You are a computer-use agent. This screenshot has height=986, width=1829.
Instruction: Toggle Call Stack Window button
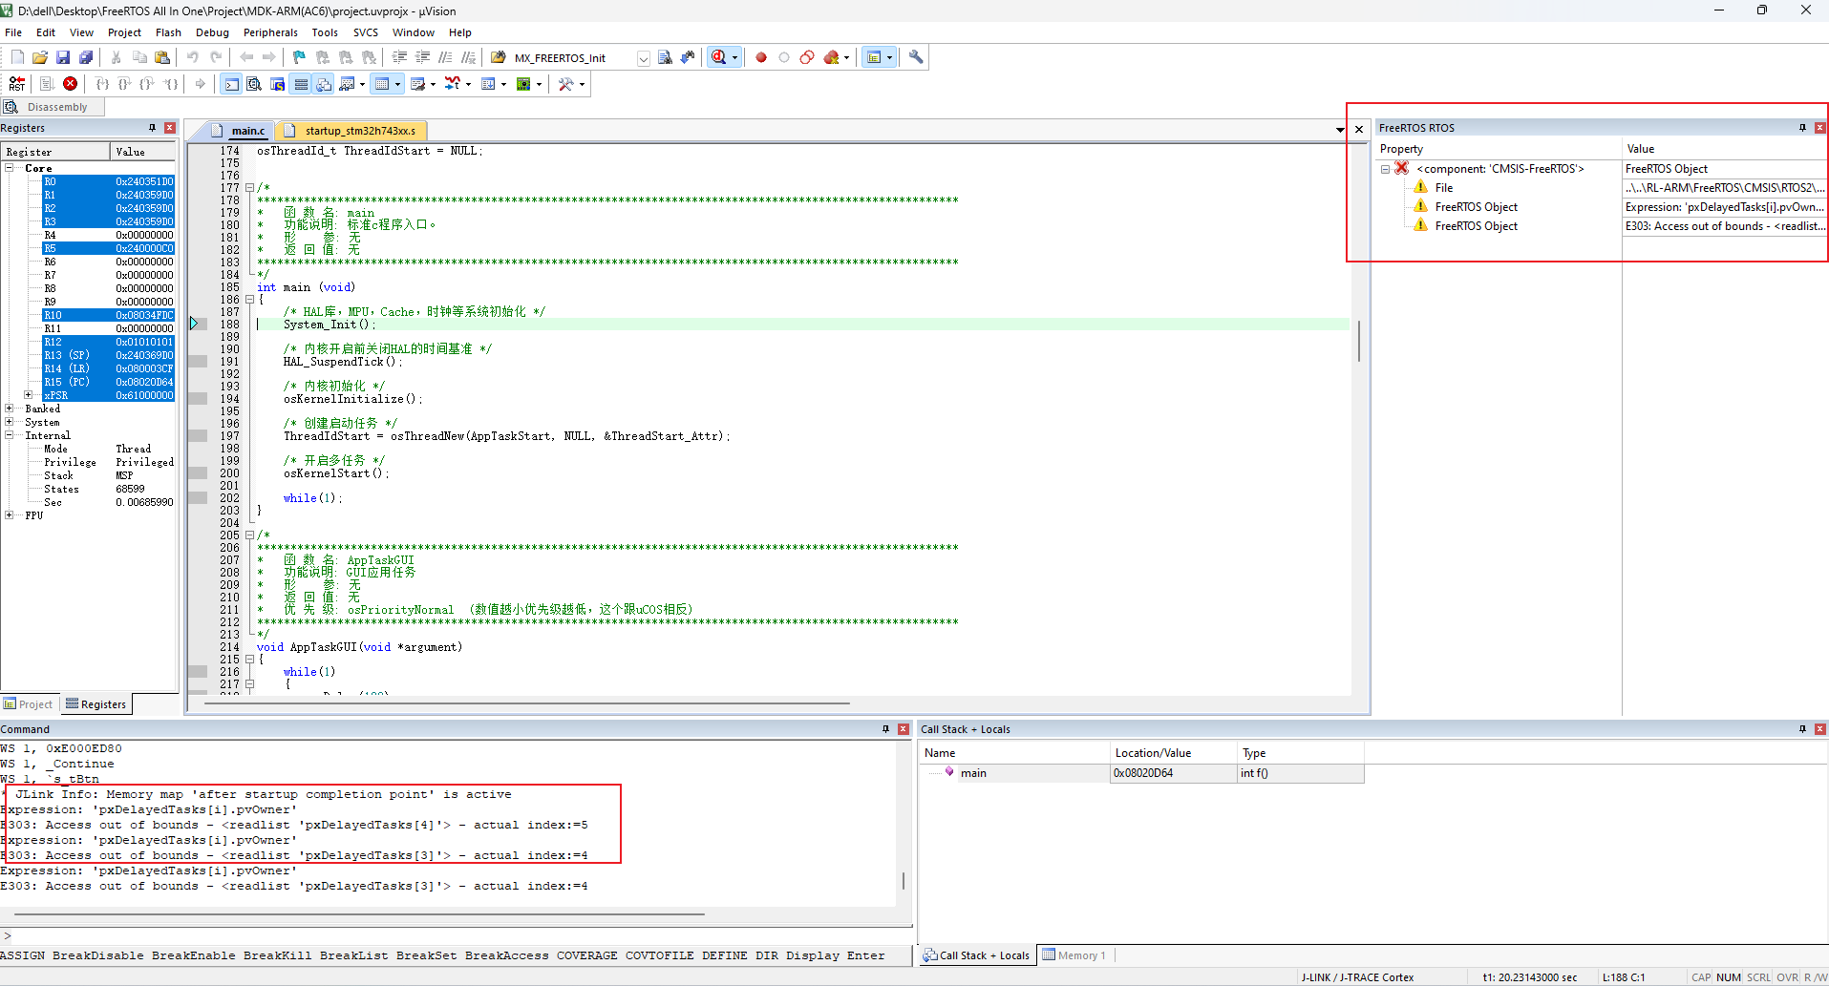pyautogui.click(x=324, y=84)
